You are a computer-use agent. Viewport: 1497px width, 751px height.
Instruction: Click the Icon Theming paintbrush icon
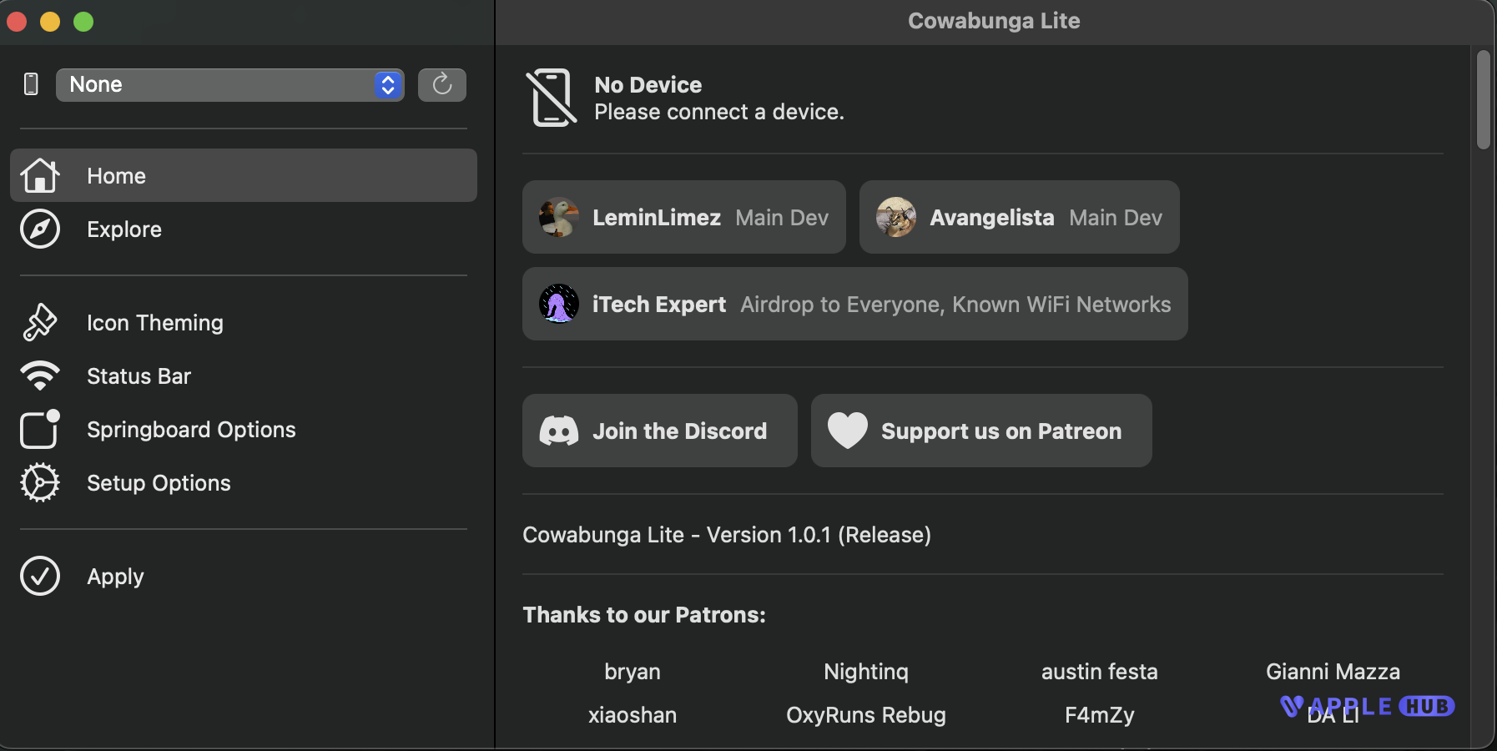[x=40, y=323]
